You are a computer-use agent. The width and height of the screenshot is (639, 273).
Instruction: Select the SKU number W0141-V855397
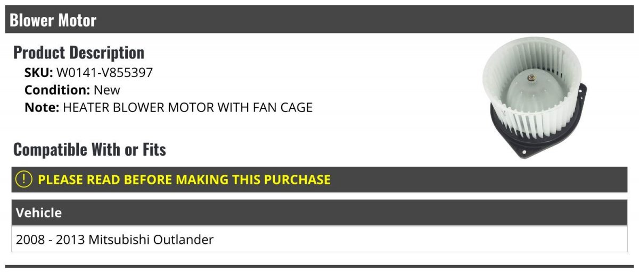pos(104,73)
